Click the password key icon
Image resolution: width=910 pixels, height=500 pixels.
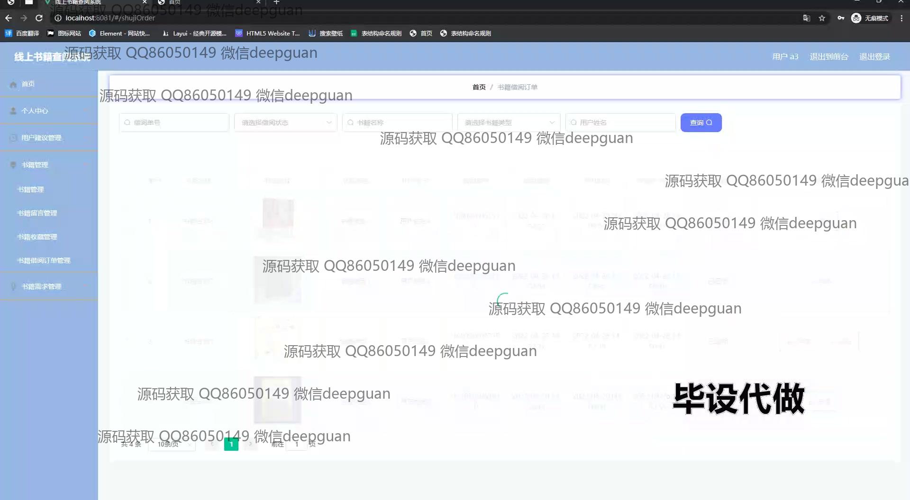tap(840, 18)
